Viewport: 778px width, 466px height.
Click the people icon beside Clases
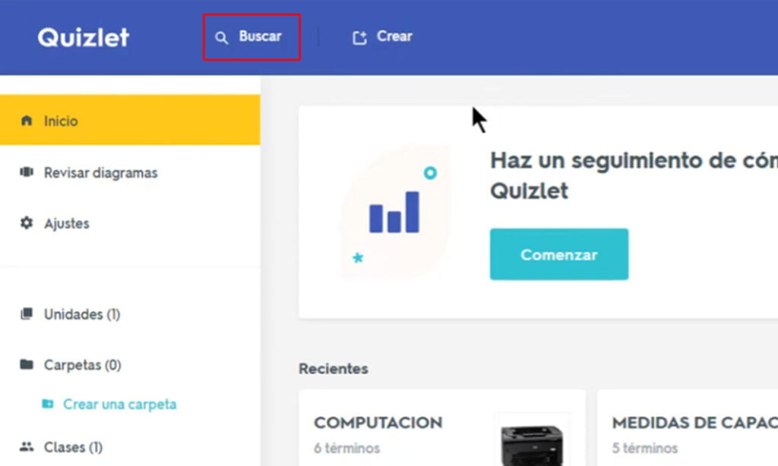coord(27,447)
